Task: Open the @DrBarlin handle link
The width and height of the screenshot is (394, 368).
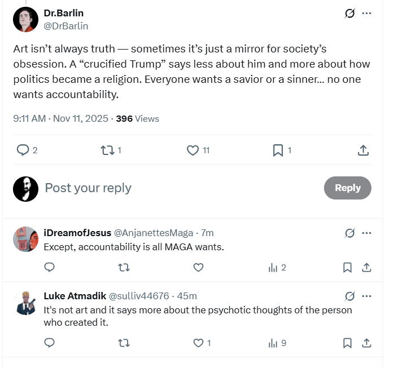Action: click(65, 26)
